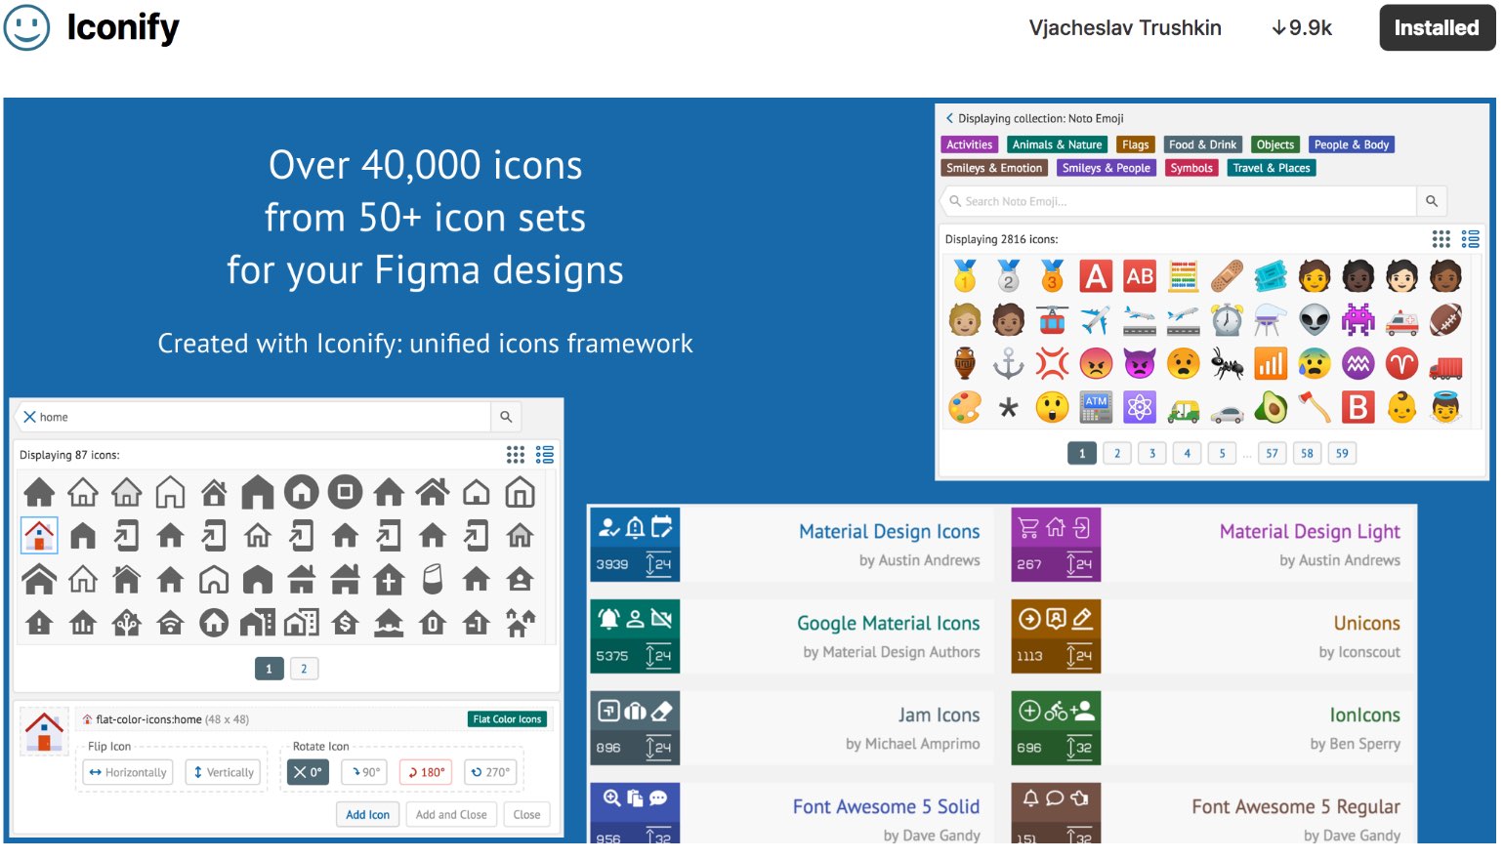Click the Close button in icon panel
Image resolution: width=1504 pixels, height=859 pixels.
click(526, 815)
